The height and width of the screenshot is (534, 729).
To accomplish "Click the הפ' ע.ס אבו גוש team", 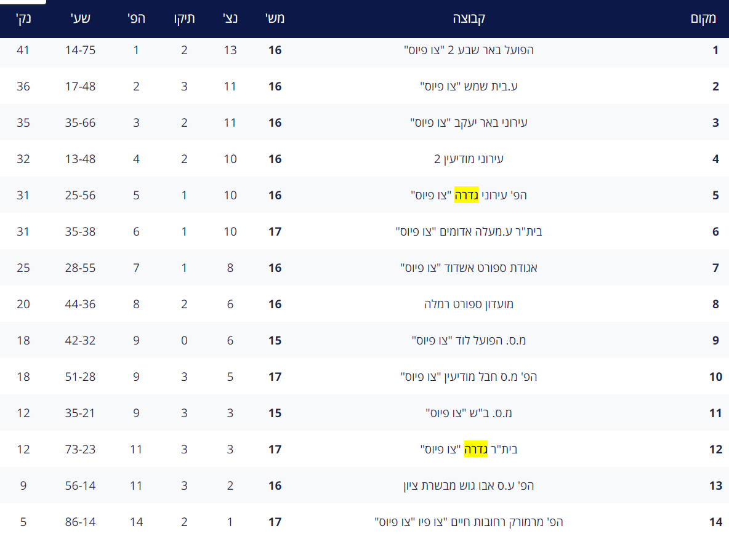I will [x=469, y=485].
